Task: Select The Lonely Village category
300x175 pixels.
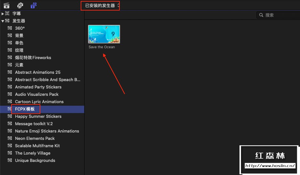Action: pyautogui.click(x=42, y=153)
